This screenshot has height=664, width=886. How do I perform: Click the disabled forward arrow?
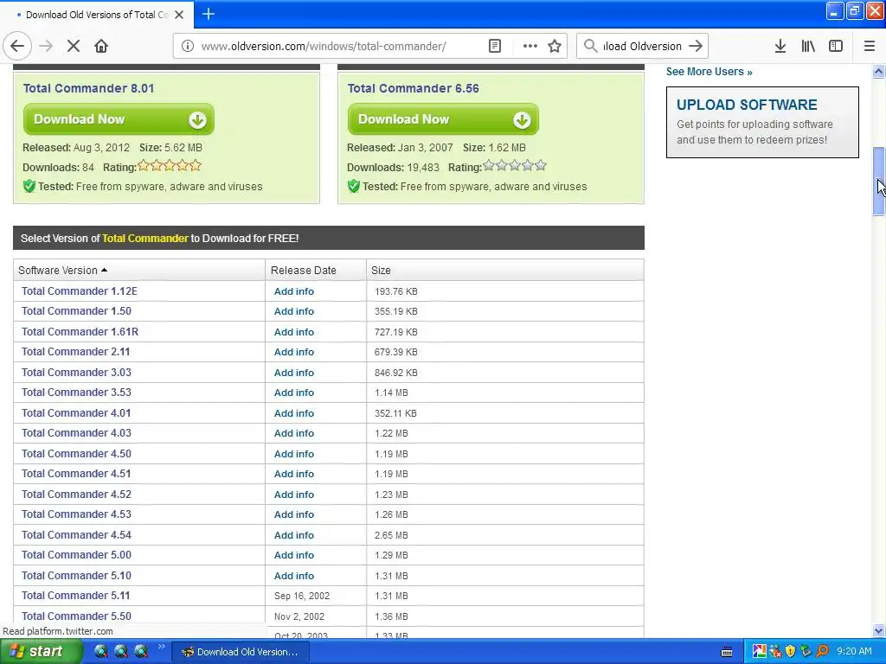pyautogui.click(x=46, y=47)
